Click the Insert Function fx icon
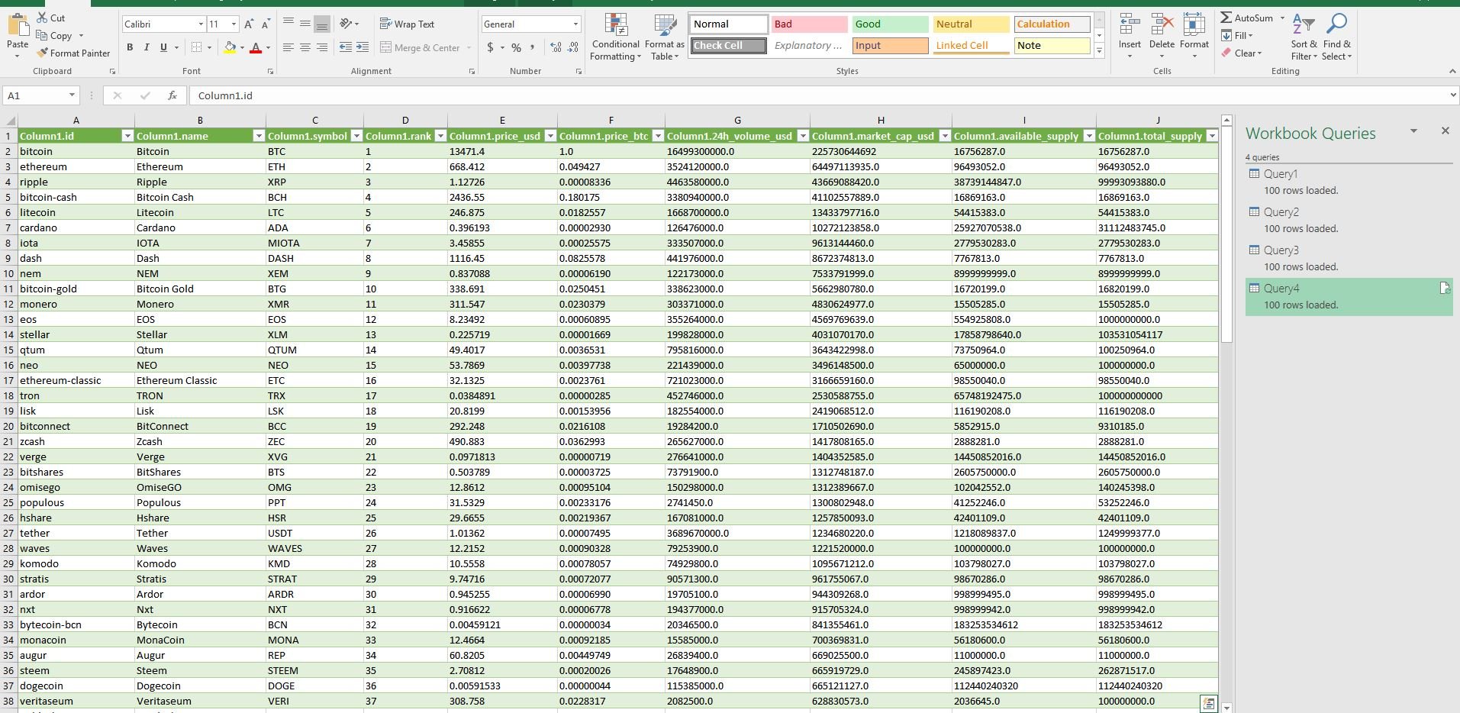The width and height of the screenshot is (1460, 713). coord(172,95)
